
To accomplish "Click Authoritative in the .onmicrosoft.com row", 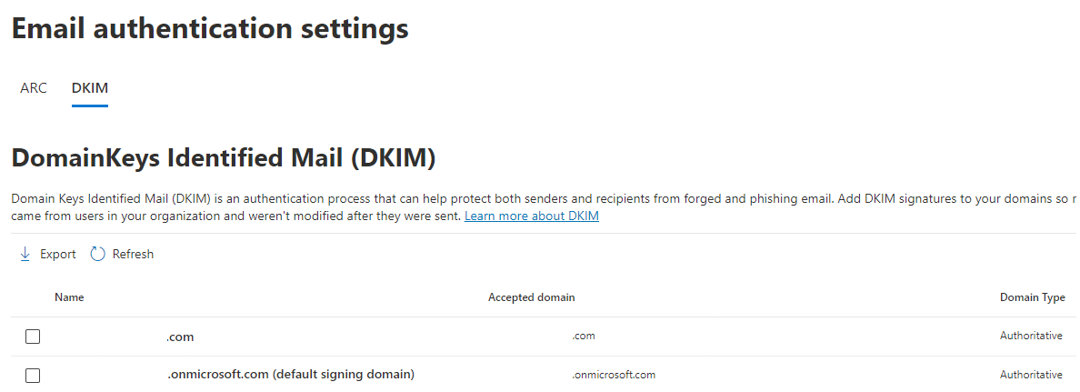I will click(x=1031, y=375).
